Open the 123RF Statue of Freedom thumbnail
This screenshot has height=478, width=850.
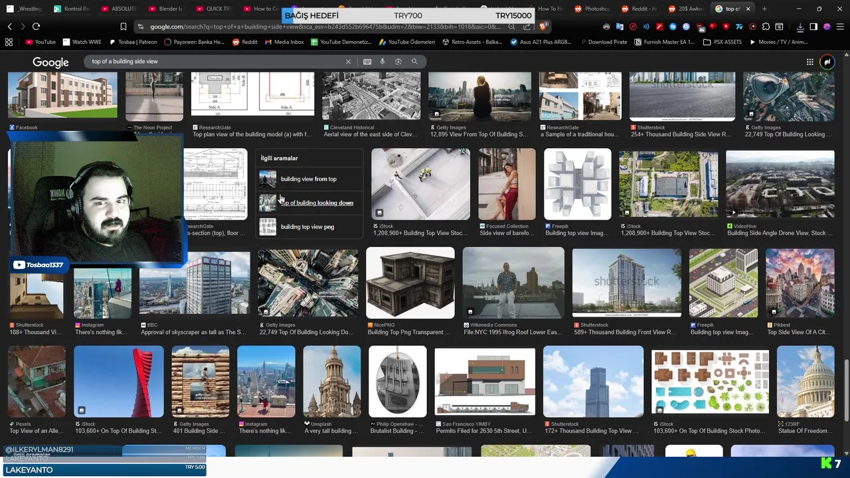pyautogui.click(x=805, y=382)
